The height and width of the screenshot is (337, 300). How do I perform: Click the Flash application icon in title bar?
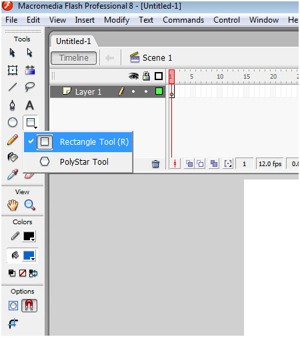pos(7,5)
